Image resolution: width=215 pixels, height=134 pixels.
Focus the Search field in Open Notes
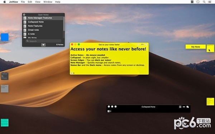click(x=43, y=41)
